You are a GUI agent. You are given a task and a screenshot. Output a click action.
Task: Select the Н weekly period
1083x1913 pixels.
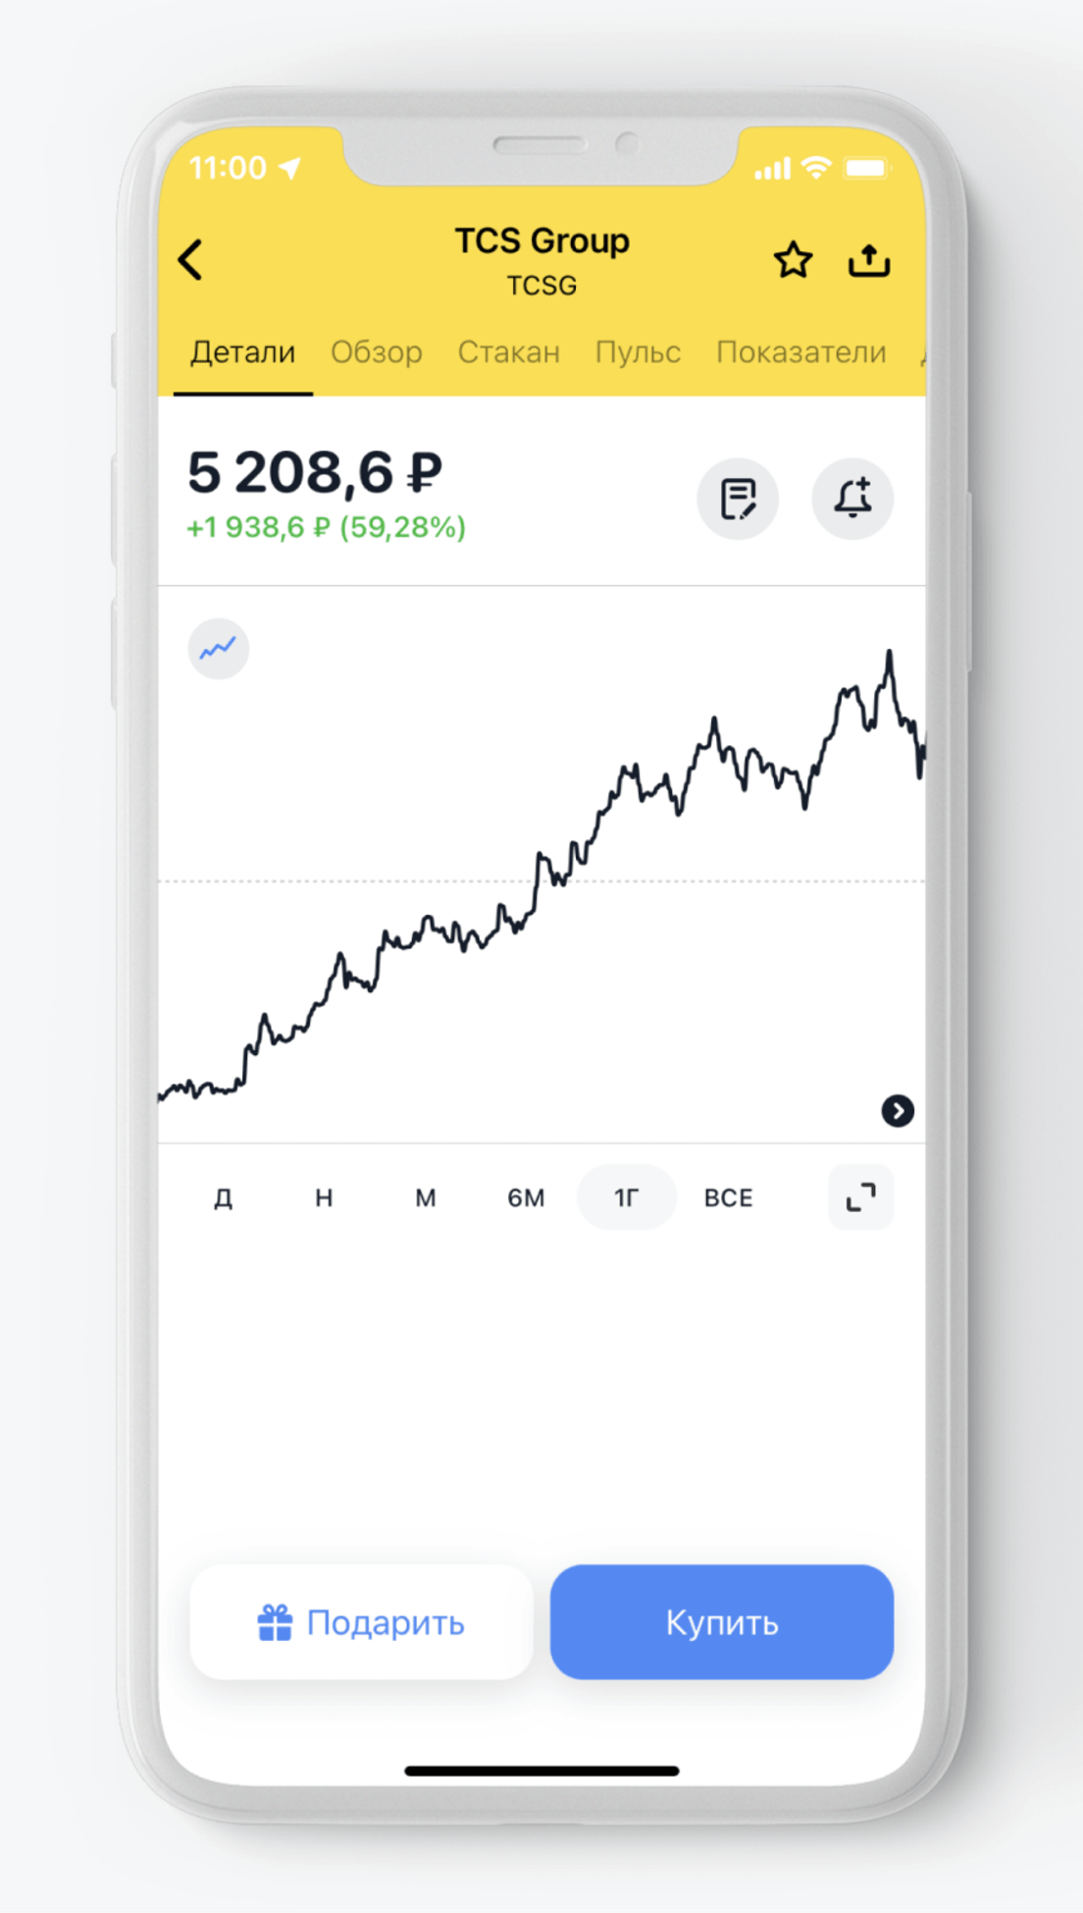[x=324, y=1197]
